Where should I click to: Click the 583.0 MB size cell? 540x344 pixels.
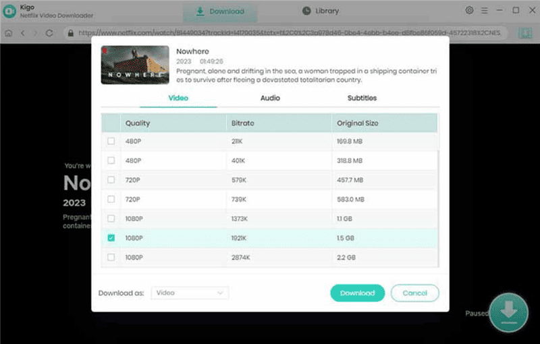click(x=350, y=199)
